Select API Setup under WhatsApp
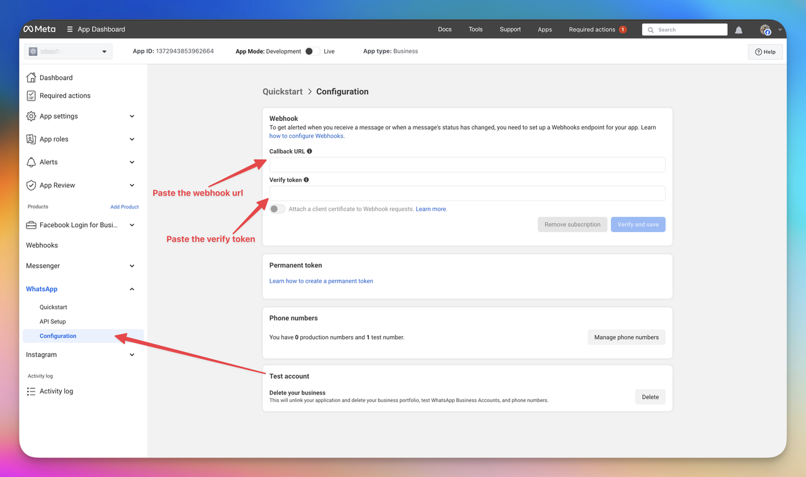This screenshot has width=806, height=477. (x=53, y=322)
